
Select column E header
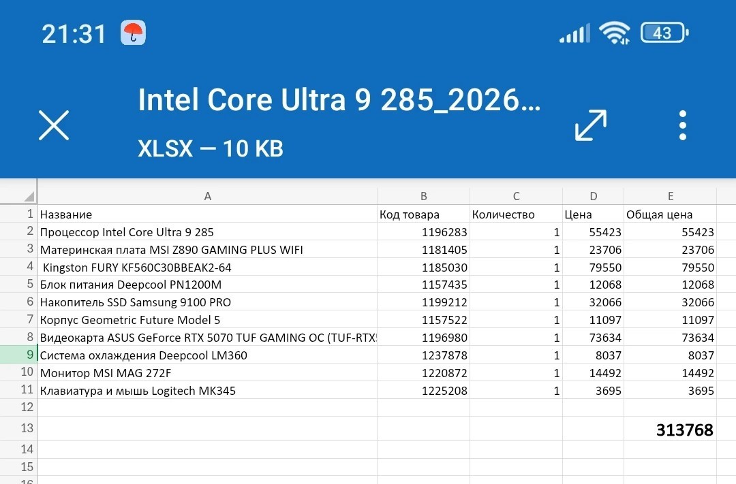(x=671, y=196)
